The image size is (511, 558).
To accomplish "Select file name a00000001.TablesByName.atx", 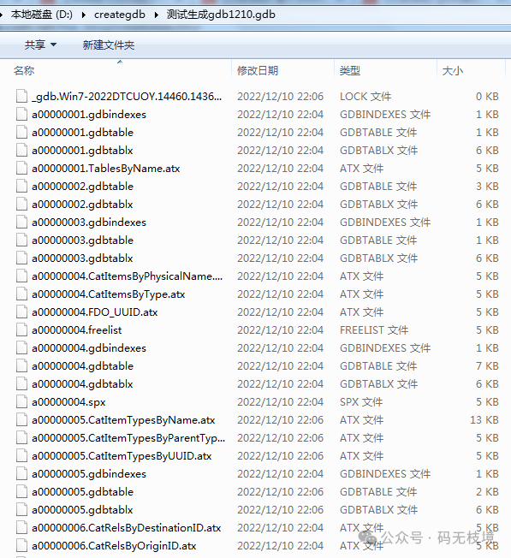I will (105, 169).
